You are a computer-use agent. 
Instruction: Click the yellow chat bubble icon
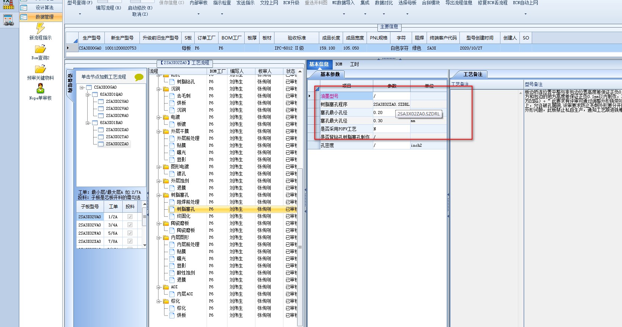(x=139, y=77)
